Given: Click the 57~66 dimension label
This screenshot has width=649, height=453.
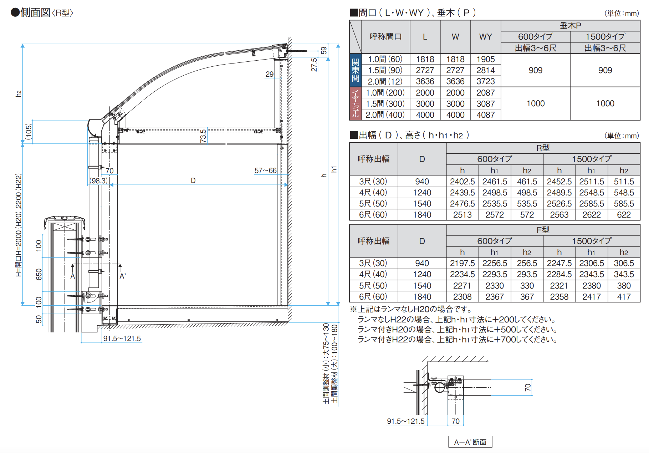Looking at the screenshot, I should [265, 170].
